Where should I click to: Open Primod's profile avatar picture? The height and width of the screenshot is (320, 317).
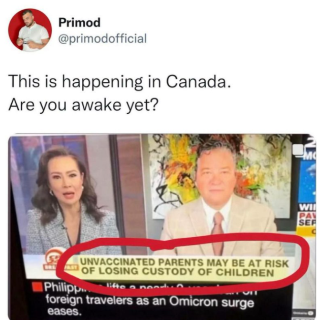point(30,30)
